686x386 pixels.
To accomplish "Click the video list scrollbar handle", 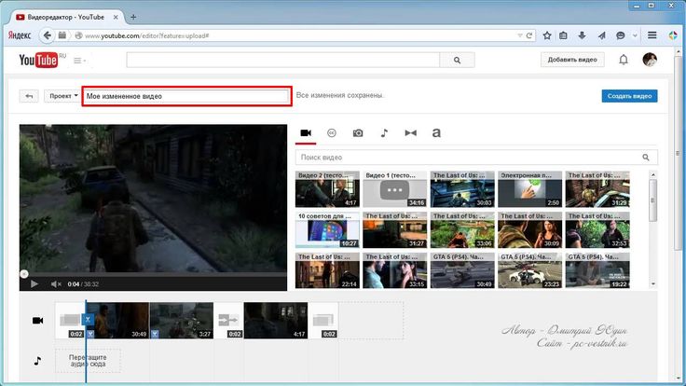I will pos(652,200).
